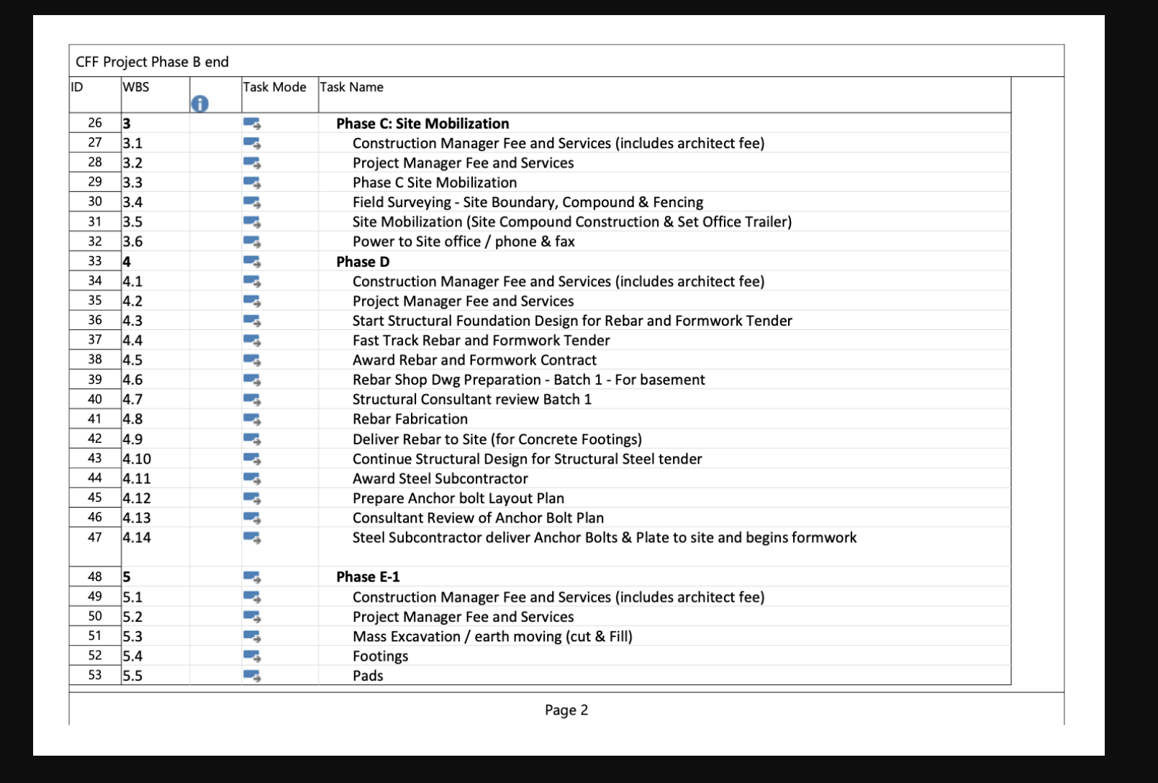Click Power to Site office task cell

[x=463, y=242]
